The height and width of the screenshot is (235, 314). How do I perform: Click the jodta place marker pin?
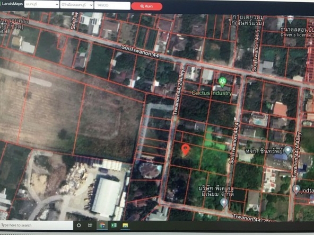(296, 189)
